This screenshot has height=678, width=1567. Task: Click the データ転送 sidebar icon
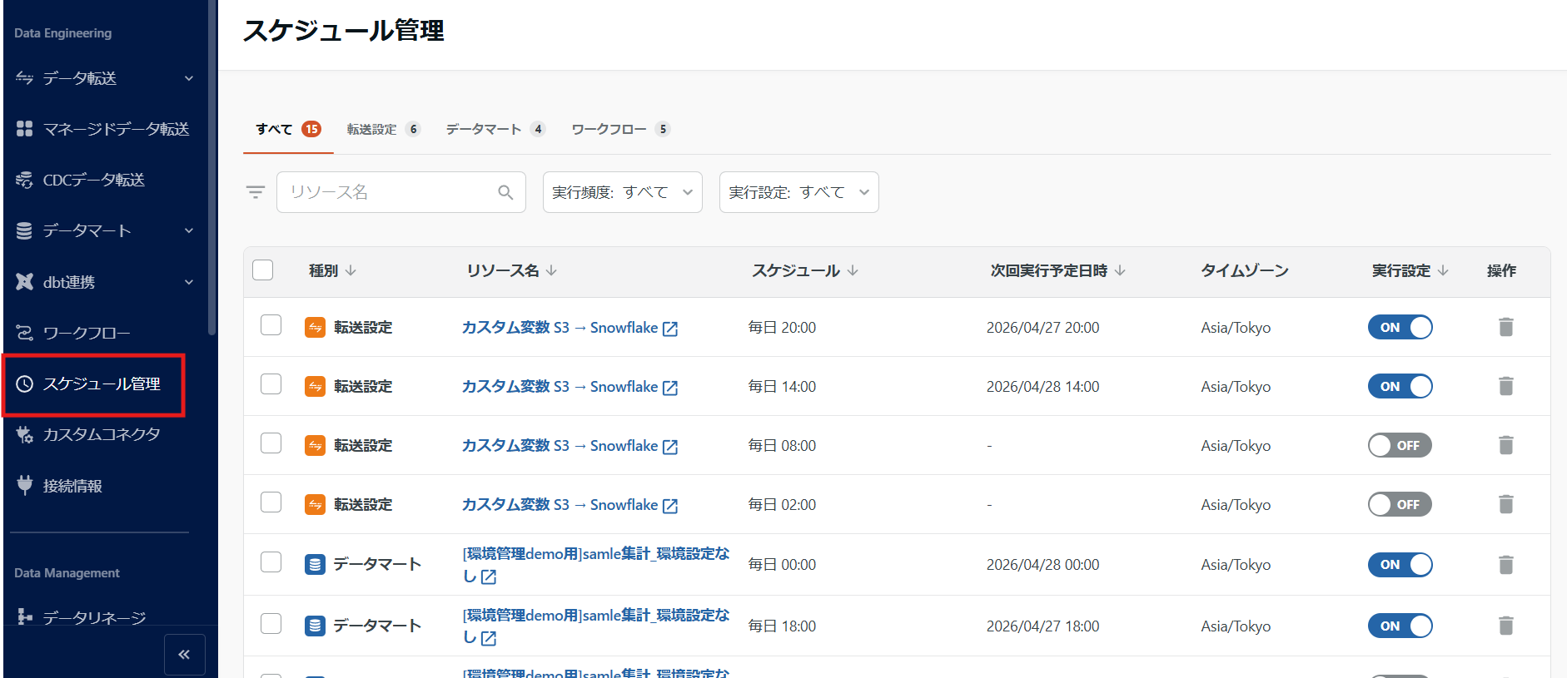pos(25,78)
